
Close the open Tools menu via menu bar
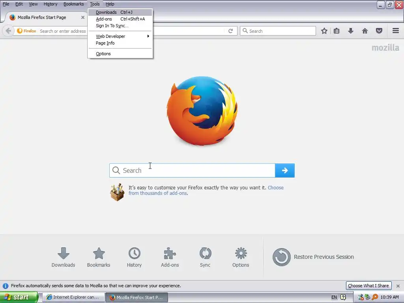click(x=95, y=4)
